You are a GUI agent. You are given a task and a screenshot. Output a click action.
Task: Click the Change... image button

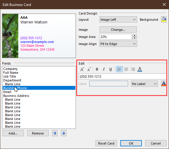tap(118, 30)
